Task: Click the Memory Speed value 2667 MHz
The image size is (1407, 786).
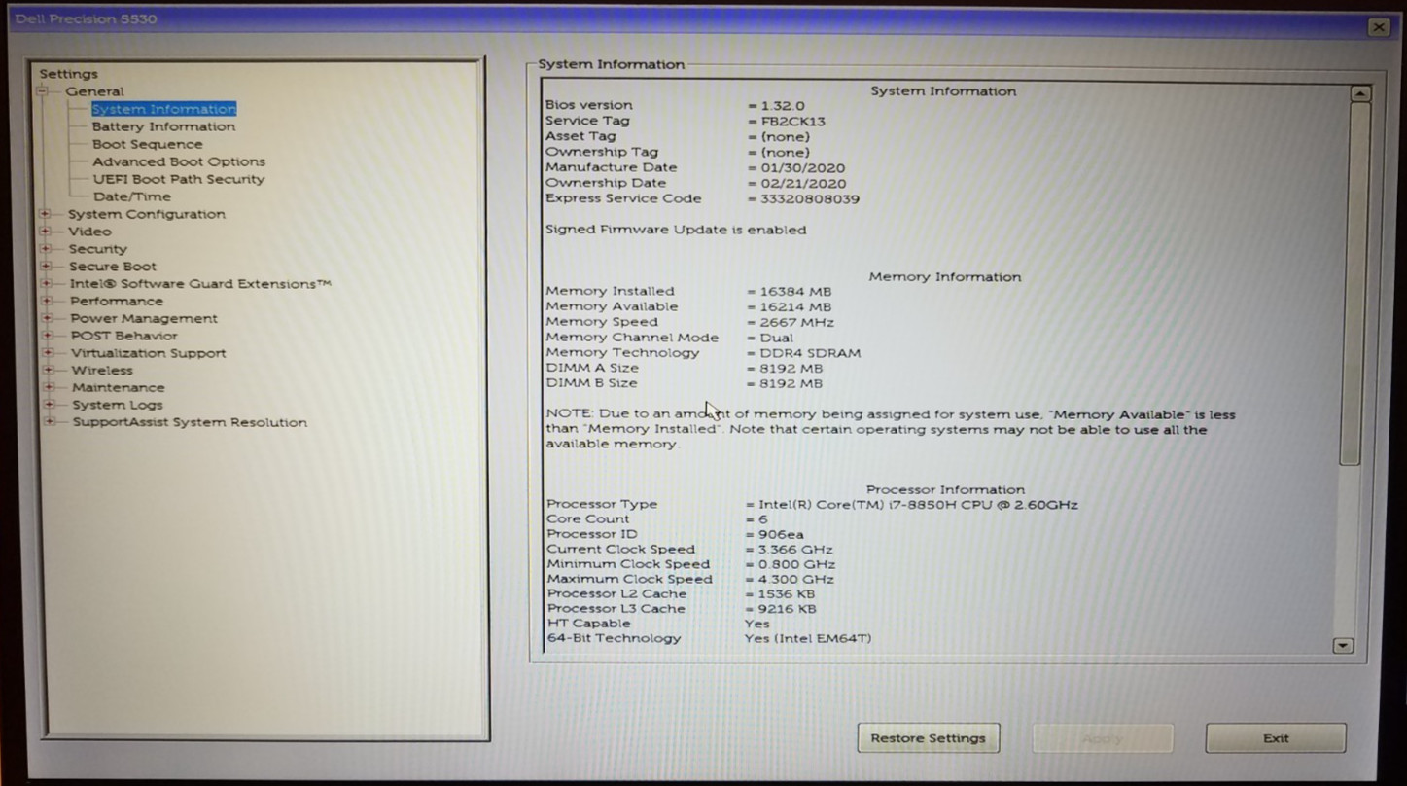Action: [796, 322]
